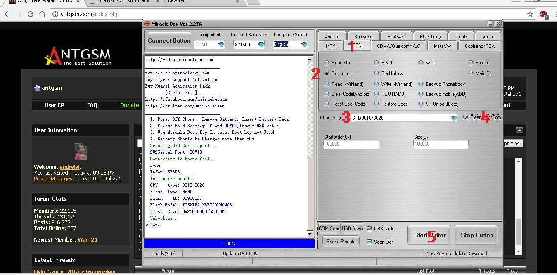Select the Rd Unlock radio option
The image size is (557, 275).
click(x=327, y=73)
